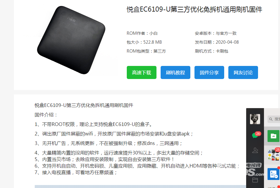This screenshot has width=280, height=188.
Task: Click the 发布日期 2020-04-08 text
Action: [x=217, y=42]
